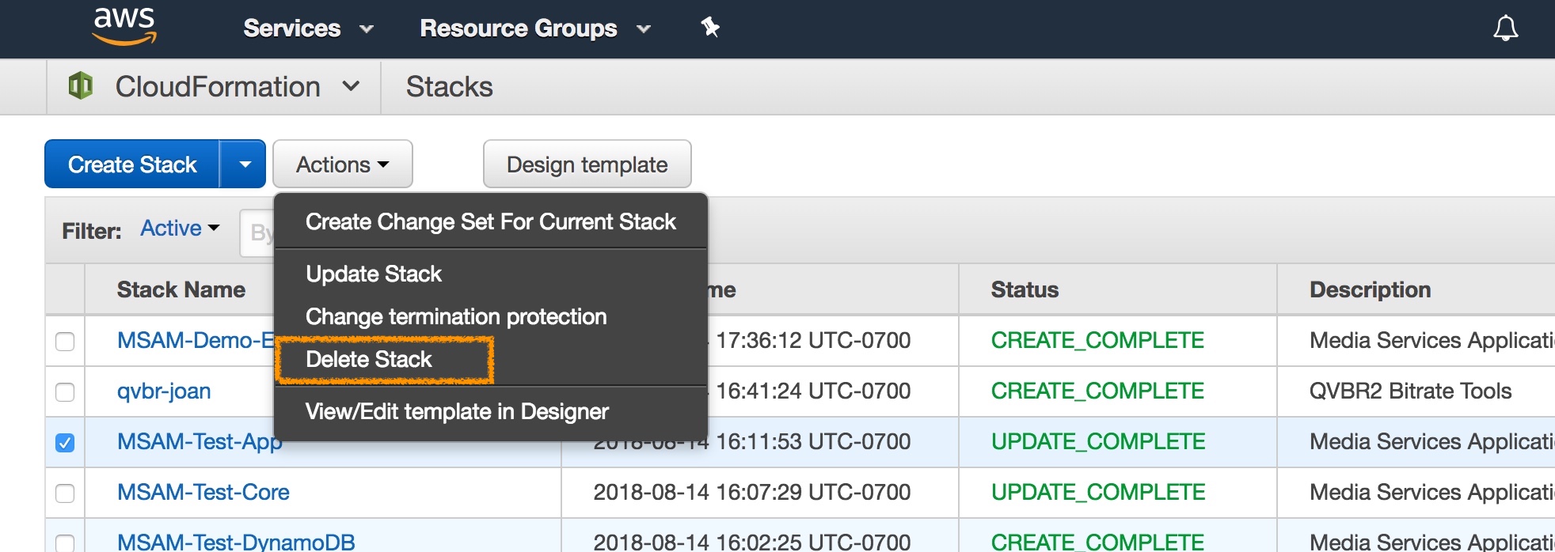Open the notifications bell
Screen dimensions: 1555x552
point(1505,28)
